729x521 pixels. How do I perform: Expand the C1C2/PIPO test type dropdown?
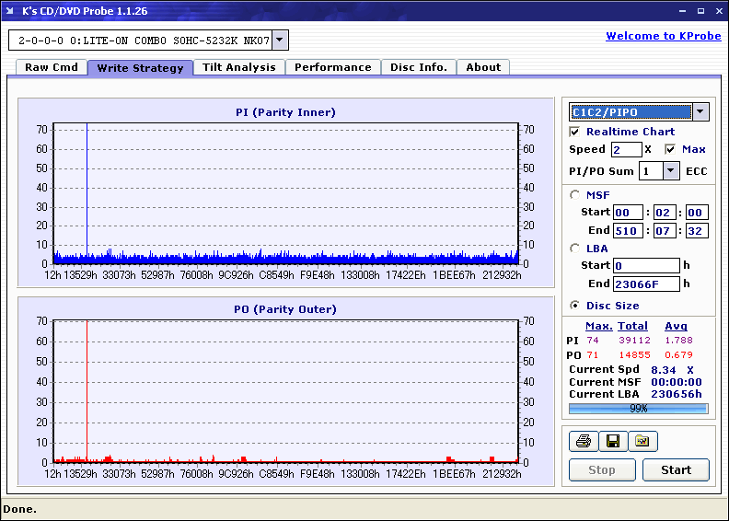click(x=700, y=111)
